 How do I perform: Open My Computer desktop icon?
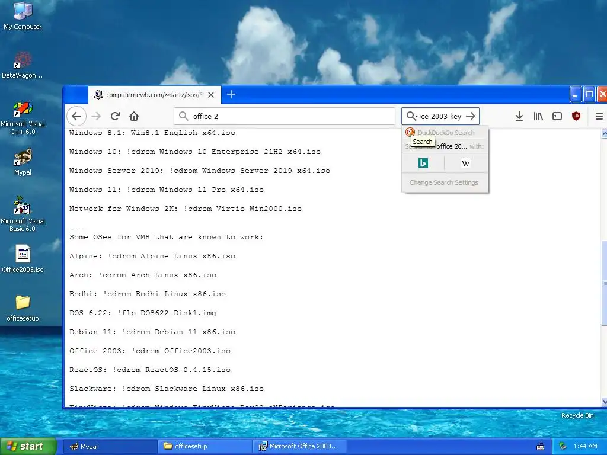(x=23, y=16)
